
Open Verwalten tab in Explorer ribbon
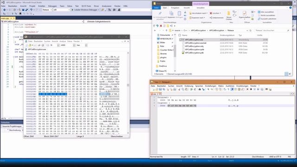[200, 8]
